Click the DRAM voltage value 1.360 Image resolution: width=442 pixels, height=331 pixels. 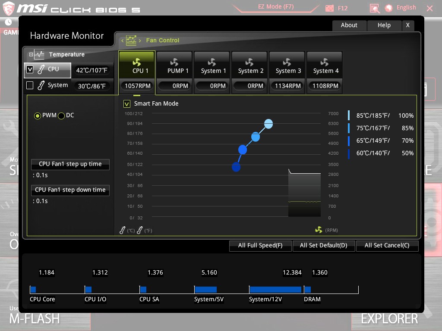coord(320,272)
